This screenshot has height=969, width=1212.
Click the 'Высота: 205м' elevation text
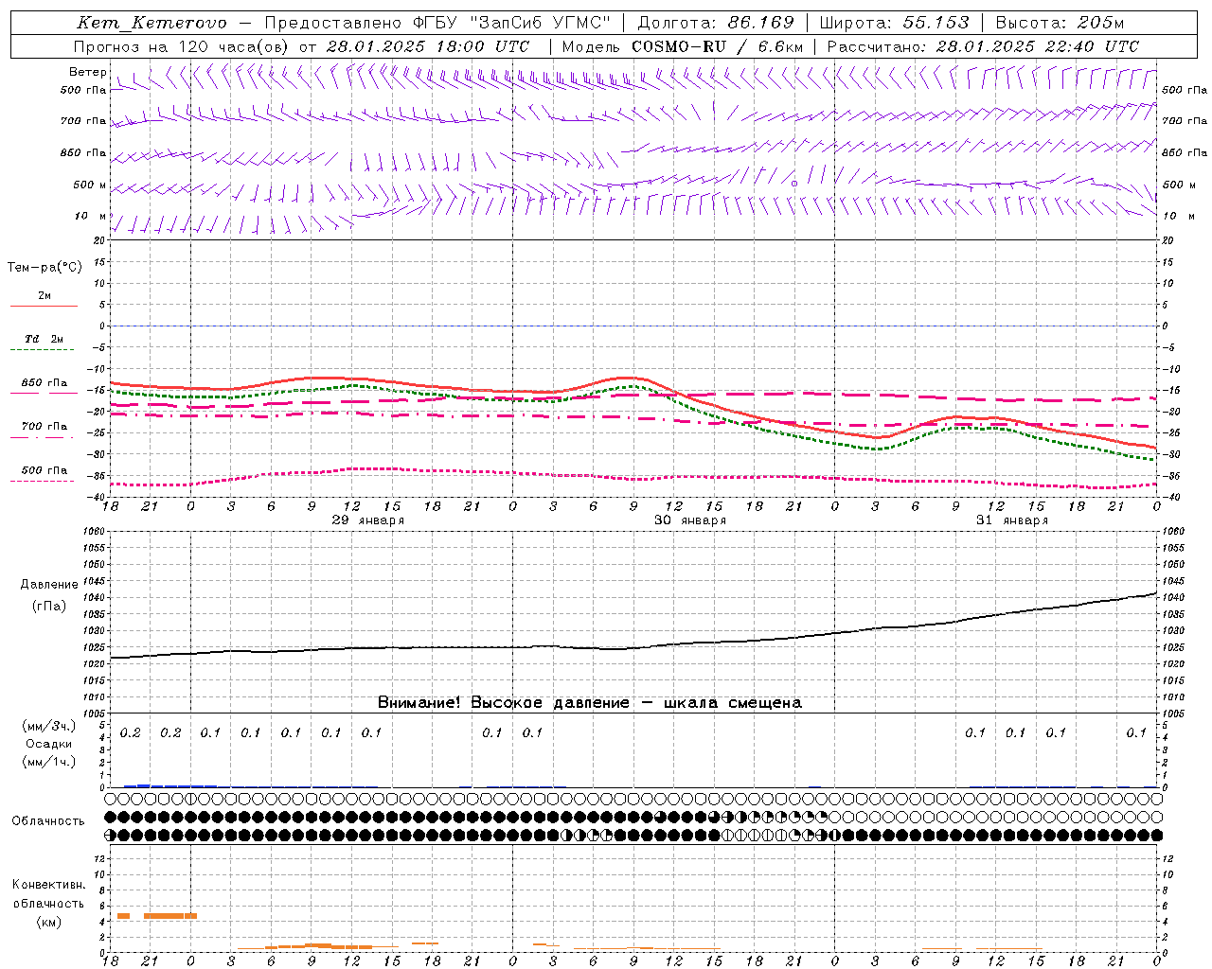click(x=1060, y=23)
